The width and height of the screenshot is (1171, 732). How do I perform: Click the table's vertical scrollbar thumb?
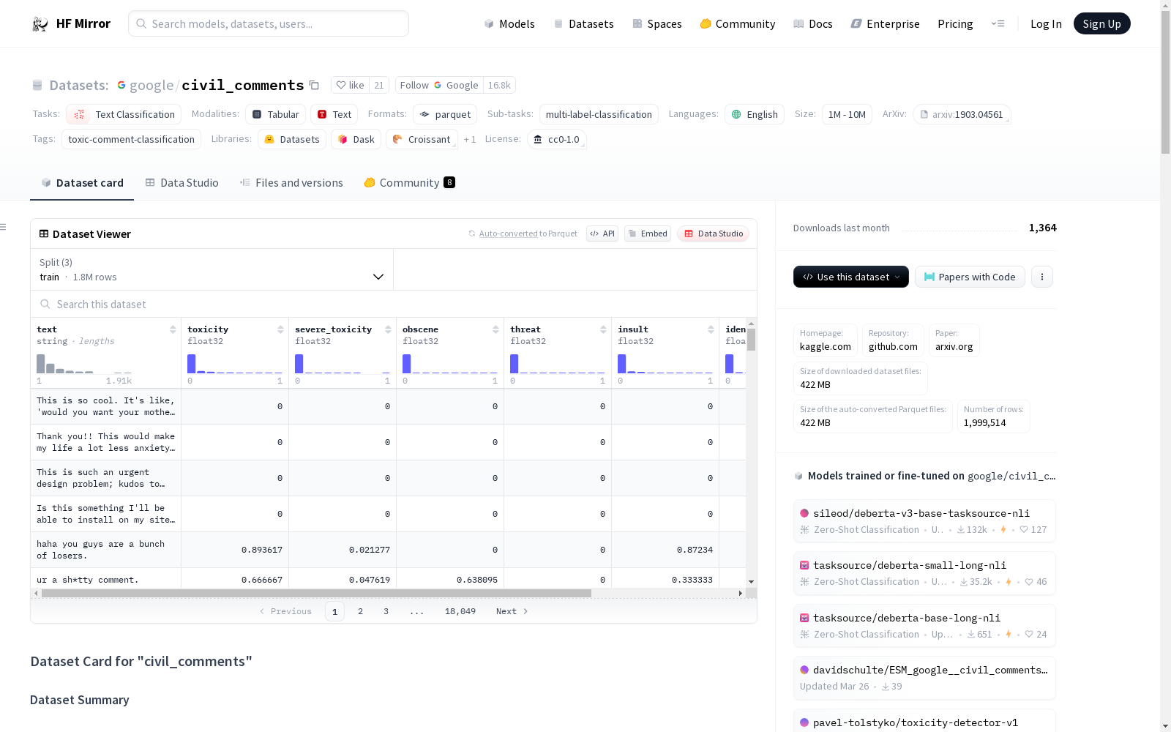pyautogui.click(x=751, y=340)
